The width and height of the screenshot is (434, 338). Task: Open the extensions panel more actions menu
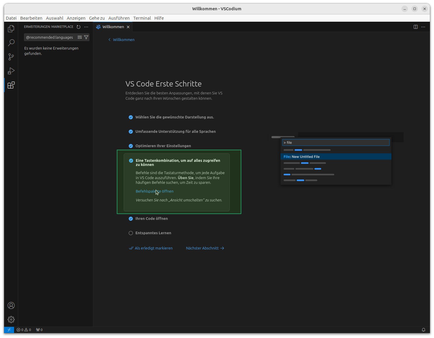pos(86,27)
